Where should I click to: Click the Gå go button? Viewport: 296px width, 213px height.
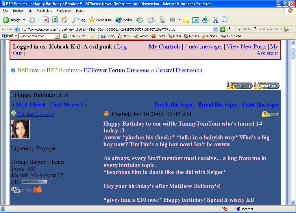(225, 29)
